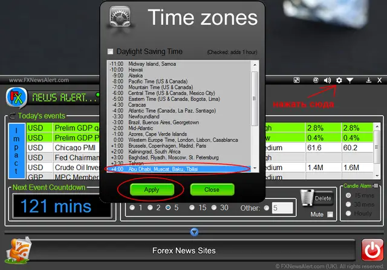Select the 30 minute alert radio button
Image resolution: width=387 pixels, height=270 pixels.
click(x=213, y=208)
